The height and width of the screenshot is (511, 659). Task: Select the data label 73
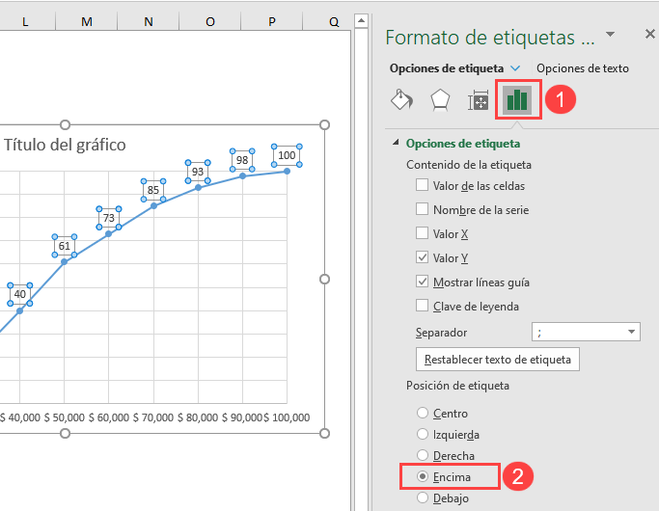click(109, 218)
